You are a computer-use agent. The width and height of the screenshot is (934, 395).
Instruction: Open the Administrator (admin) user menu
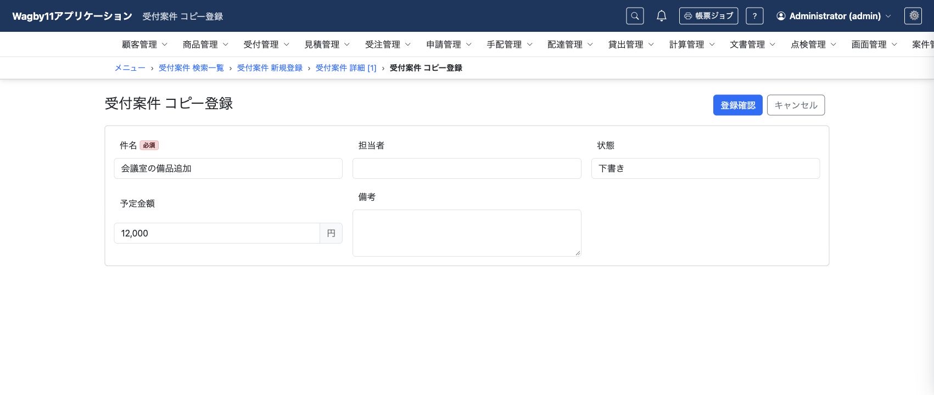pyautogui.click(x=834, y=16)
